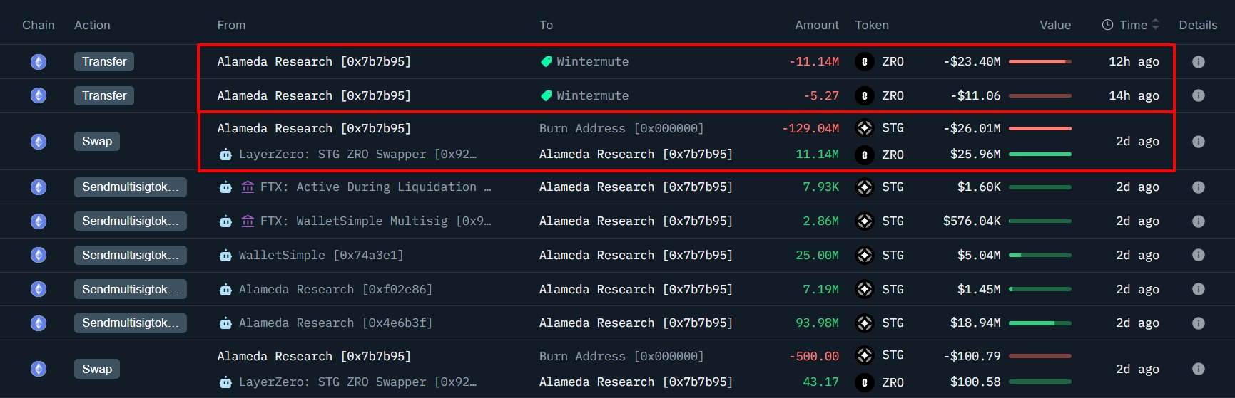Open Alameda Research [0xf02e86] address
This screenshot has width=1235, height=398.
click(335, 289)
